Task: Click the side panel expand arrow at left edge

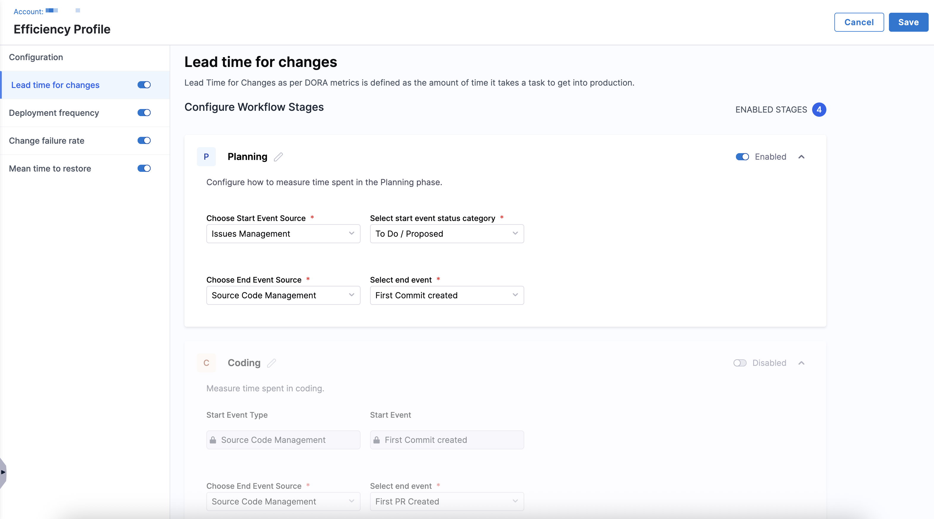Action: [3, 472]
